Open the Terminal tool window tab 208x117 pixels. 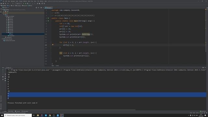pos(18,111)
